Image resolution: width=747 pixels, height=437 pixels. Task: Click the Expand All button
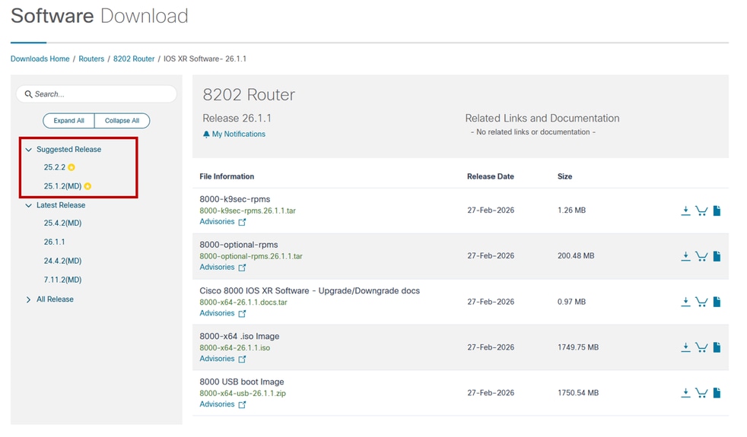(68, 121)
